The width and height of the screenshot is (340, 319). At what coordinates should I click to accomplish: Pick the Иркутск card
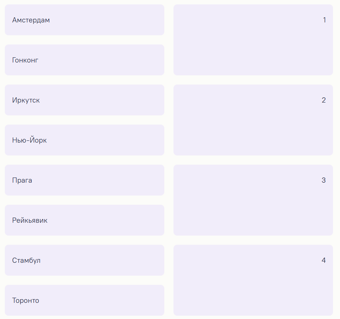tap(84, 100)
